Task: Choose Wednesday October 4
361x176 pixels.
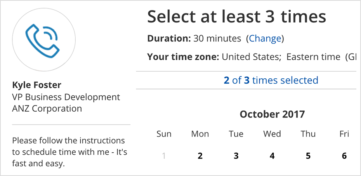Action: (272, 156)
